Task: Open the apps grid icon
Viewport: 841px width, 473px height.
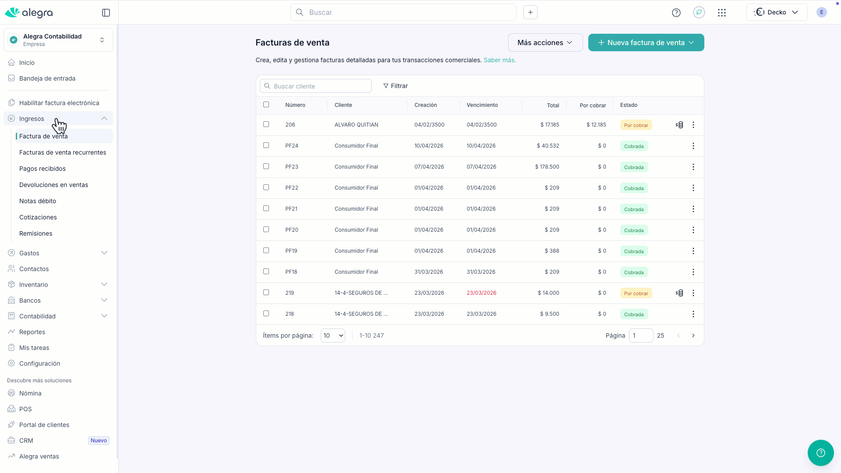Action: click(x=722, y=13)
